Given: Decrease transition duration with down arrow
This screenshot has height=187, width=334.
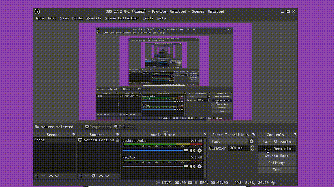Looking at the screenshot, I should point(252,150).
